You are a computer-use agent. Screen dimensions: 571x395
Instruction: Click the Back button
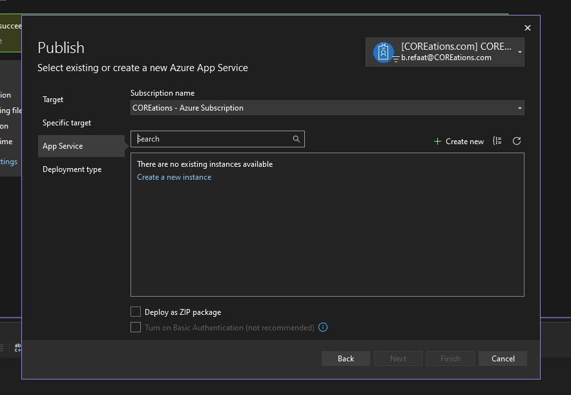[346, 359]
